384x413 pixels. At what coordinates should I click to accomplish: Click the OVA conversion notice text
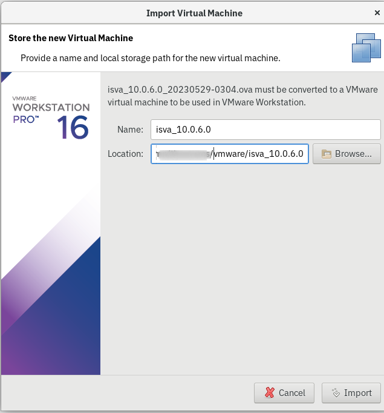(242, 96)
